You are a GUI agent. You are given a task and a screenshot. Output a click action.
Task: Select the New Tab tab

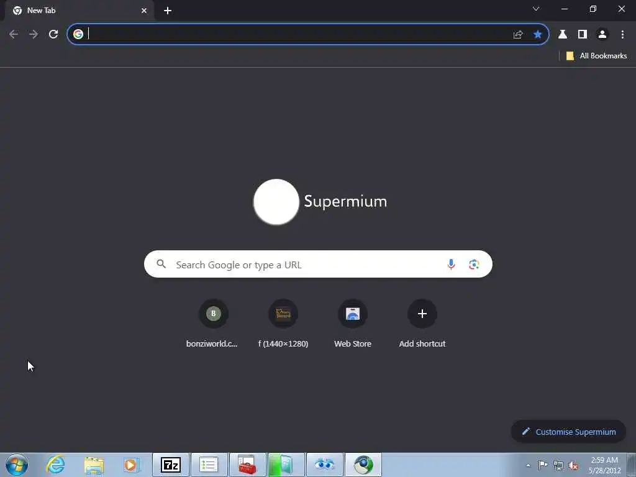[80, 11]
